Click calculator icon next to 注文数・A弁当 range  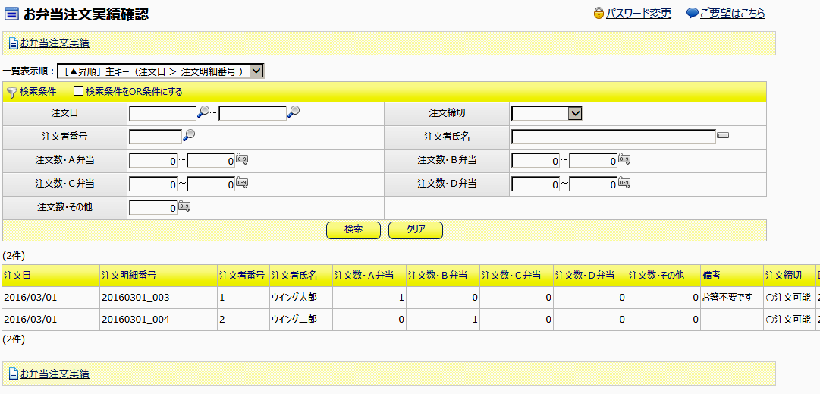tap(242, 159)
